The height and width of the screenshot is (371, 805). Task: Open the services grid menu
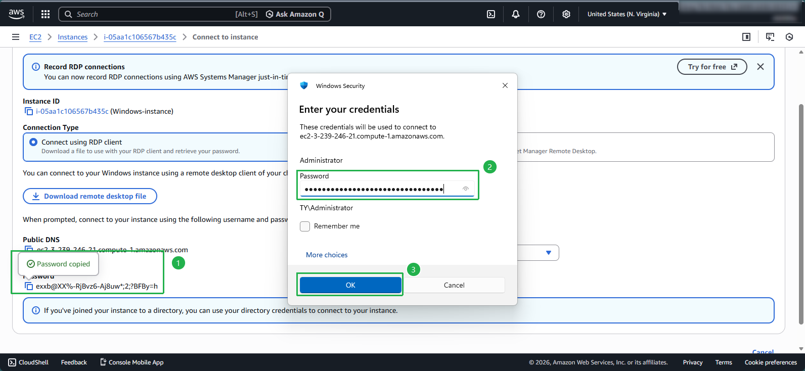pyautogui.click(x=46, y=14)
